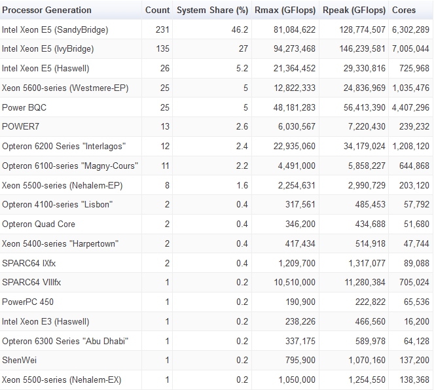This screenshot has height=390, width=434.
Task: Click cores value 6,302,289
Action: 410,29
